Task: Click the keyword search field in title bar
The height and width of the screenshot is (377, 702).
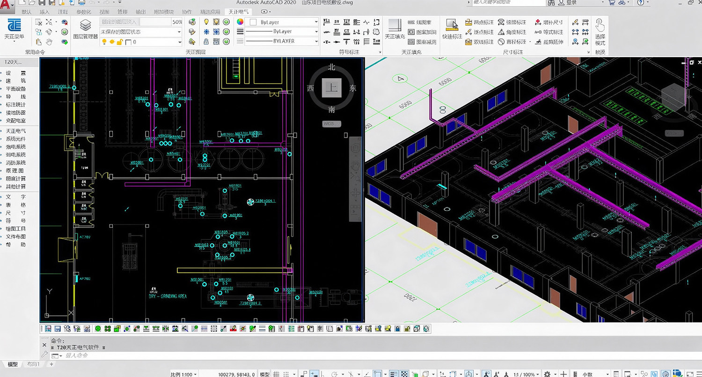Action: point(510,2)
